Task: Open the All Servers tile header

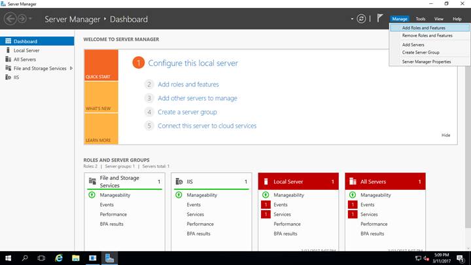Action: coord(385,181)
